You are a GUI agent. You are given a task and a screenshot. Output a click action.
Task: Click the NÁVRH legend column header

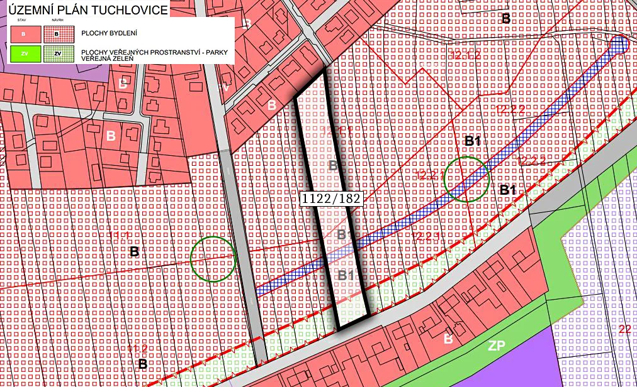(55, 20)
